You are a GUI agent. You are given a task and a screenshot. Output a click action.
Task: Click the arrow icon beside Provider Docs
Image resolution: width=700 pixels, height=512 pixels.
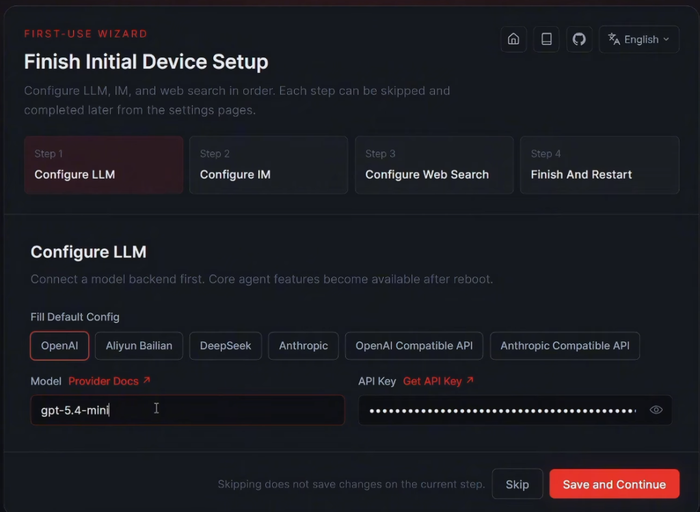tap(147, 380)
